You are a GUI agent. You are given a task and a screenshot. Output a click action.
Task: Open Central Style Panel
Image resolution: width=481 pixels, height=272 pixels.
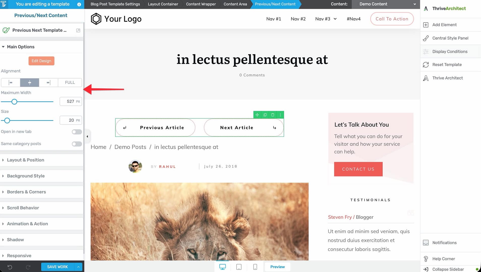click(450, 38)
